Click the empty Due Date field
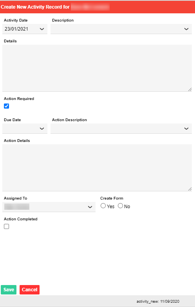Image resolution: width=195 pixels, height=307 pixels. [x=25, y=129]
